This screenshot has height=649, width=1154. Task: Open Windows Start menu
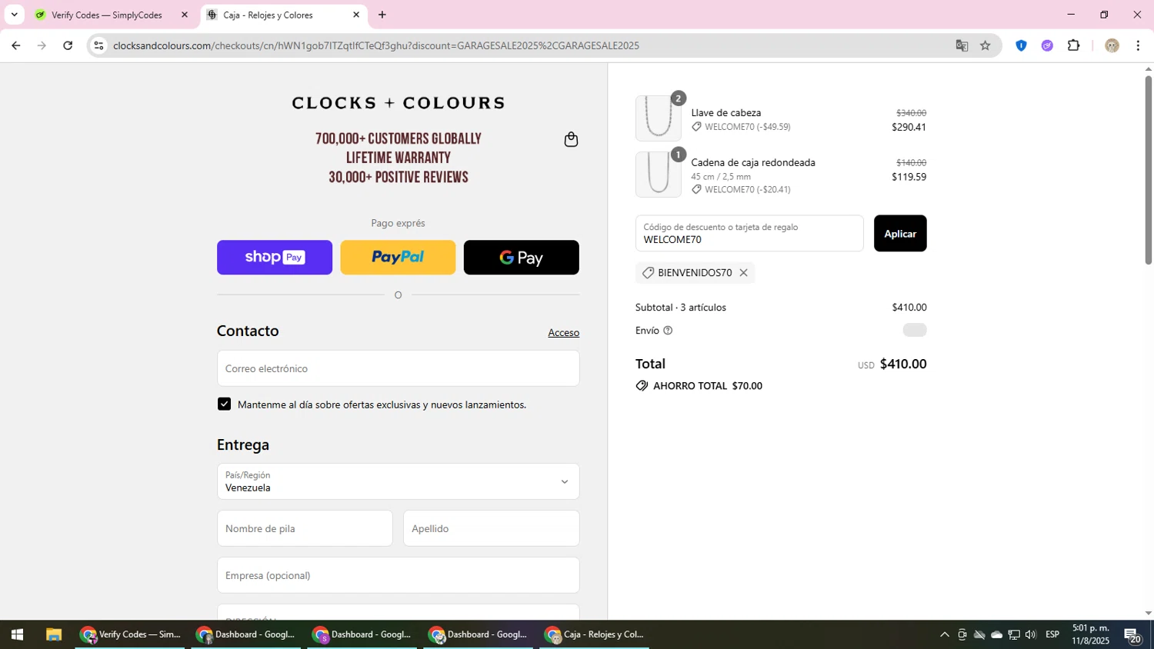tap(17, 634)
